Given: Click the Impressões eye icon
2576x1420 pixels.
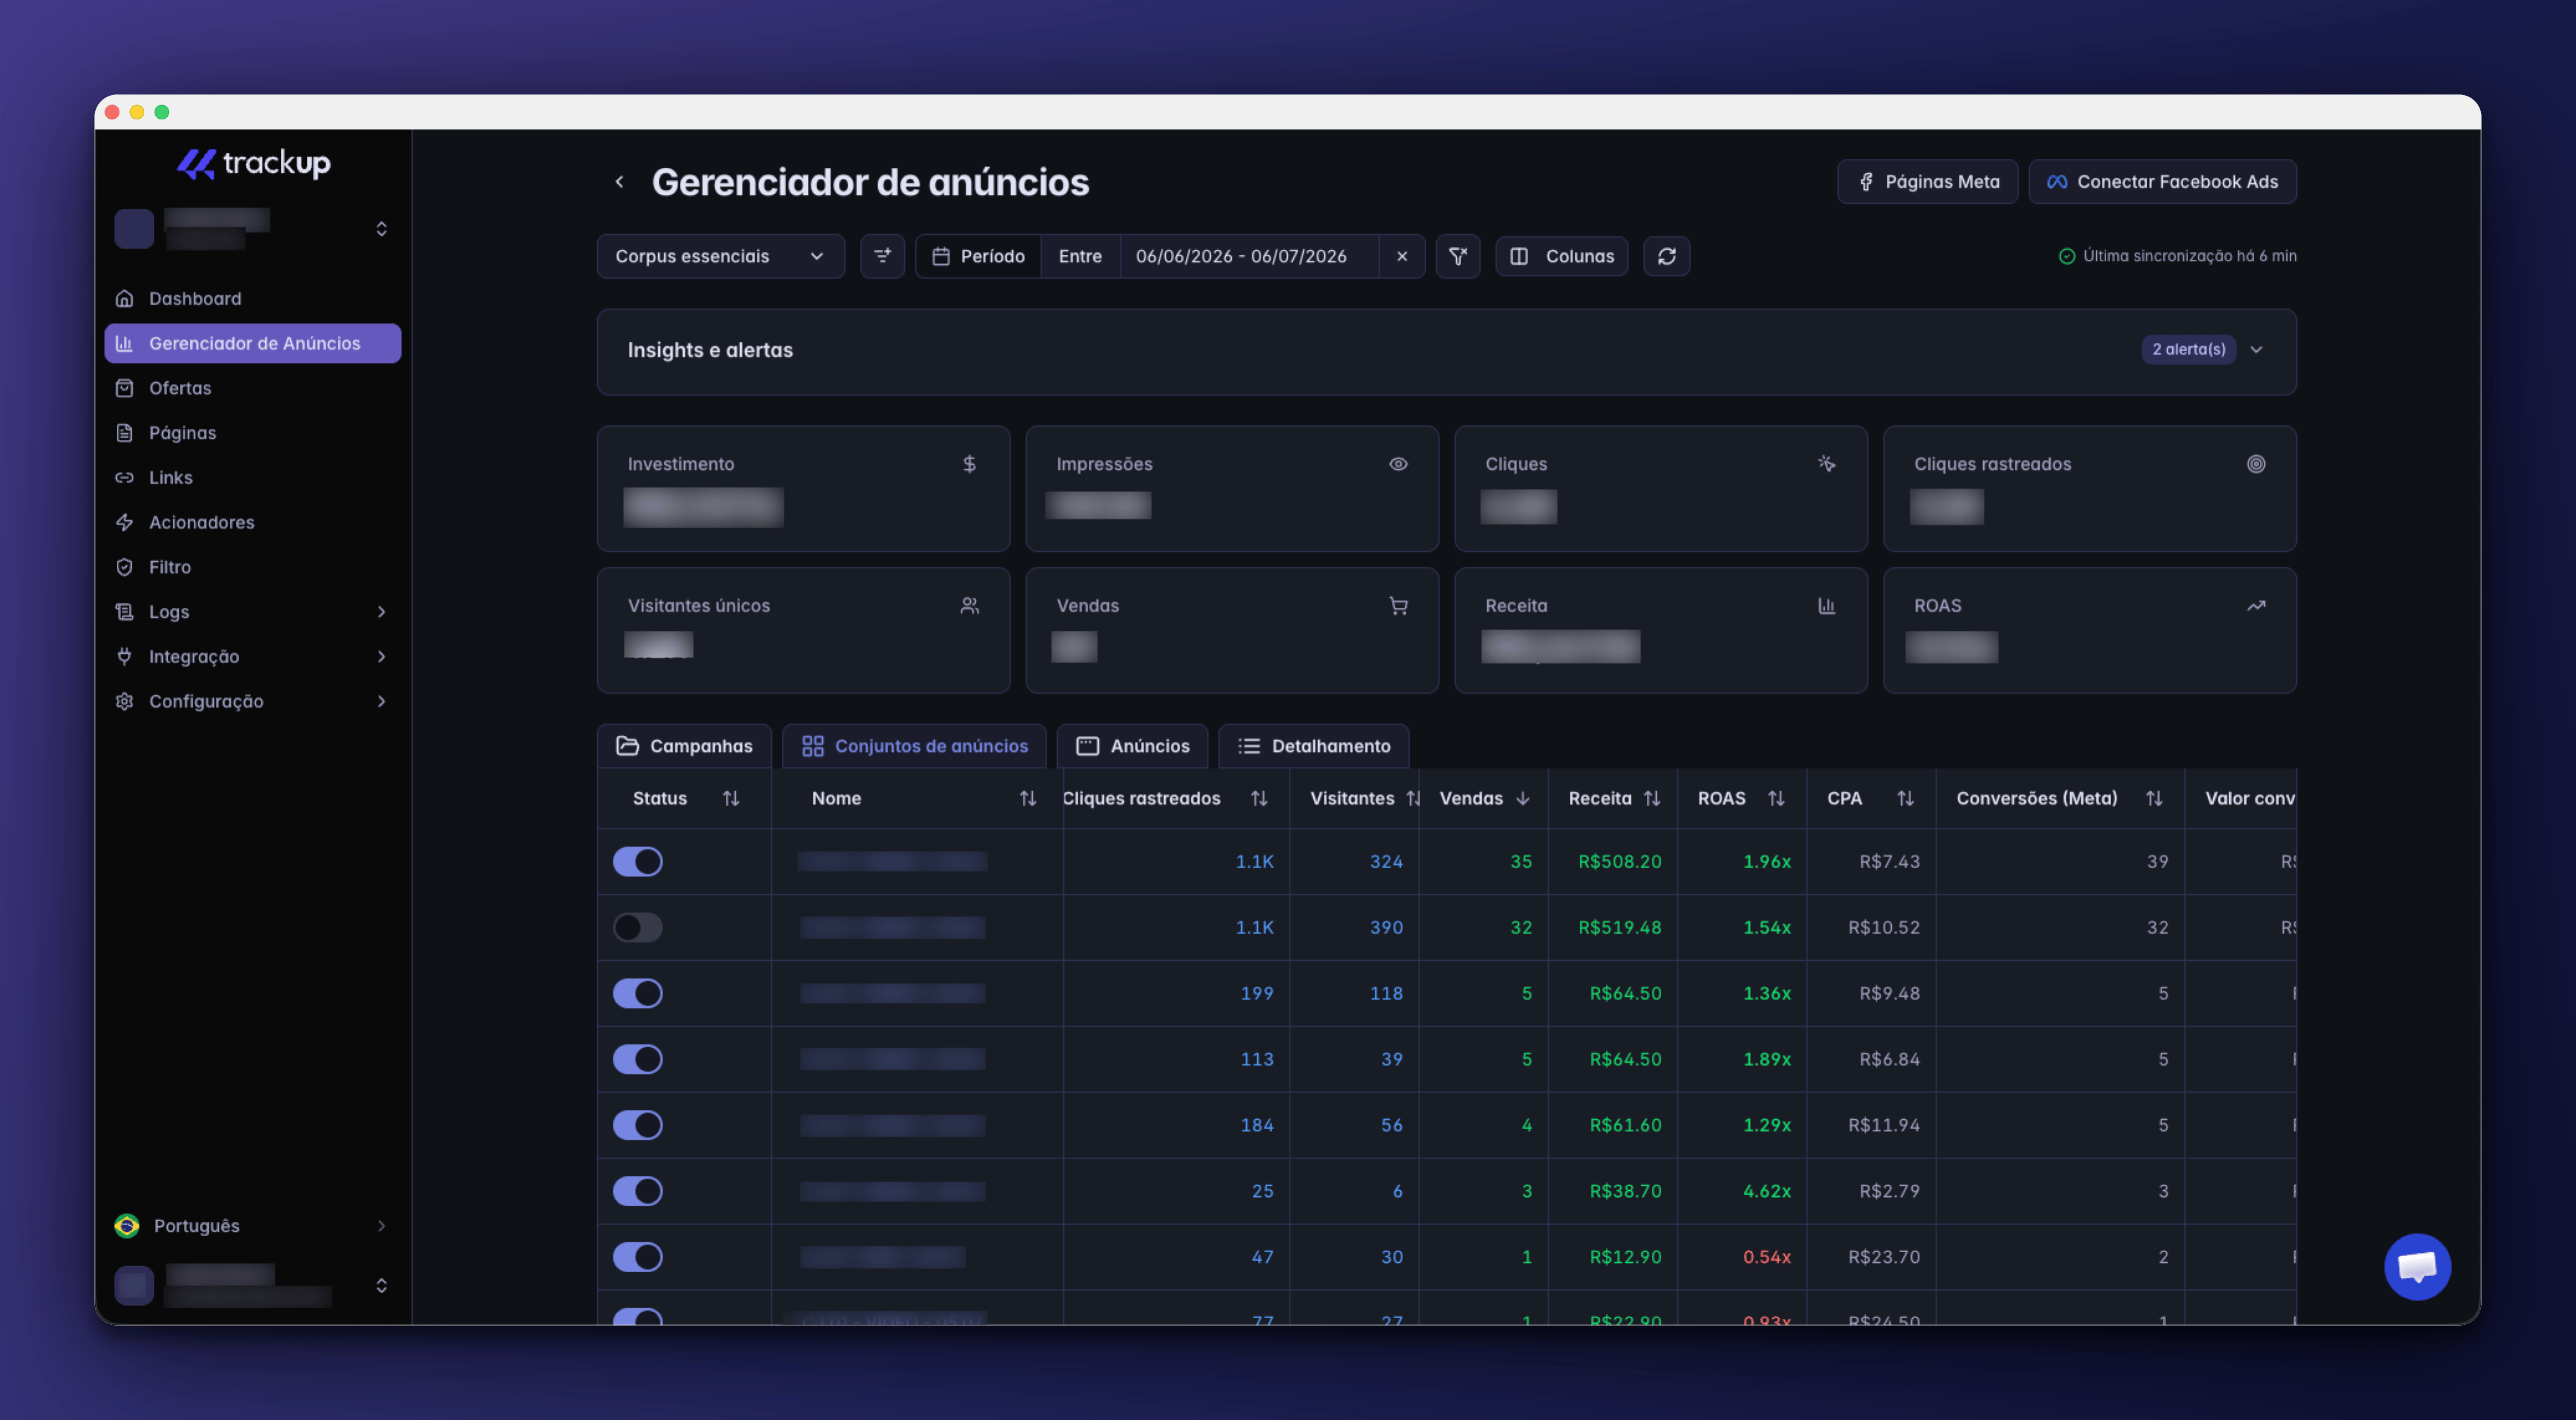Looking at the screenshot, I should click(x=1398, y=464).
